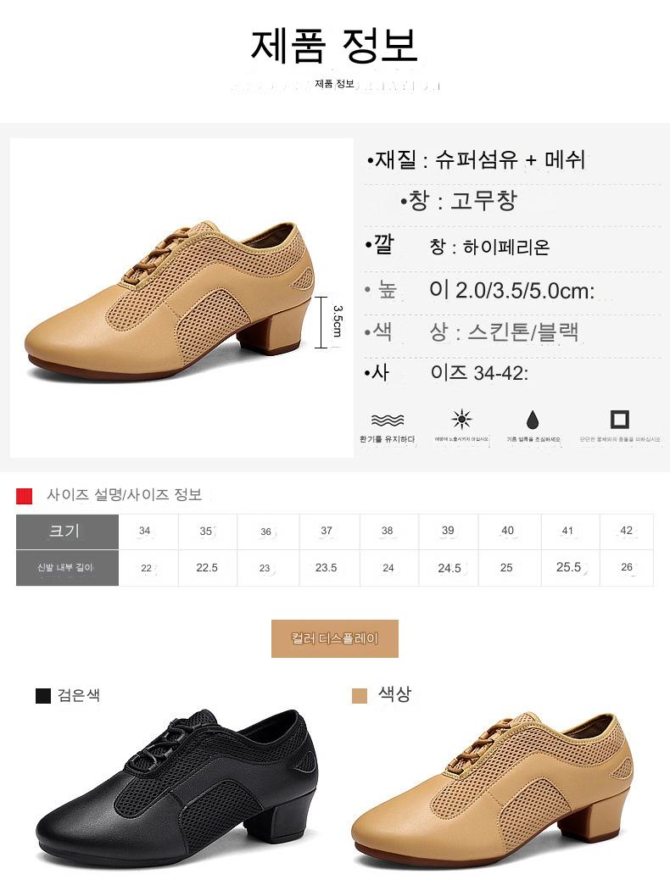Image resolution: width=670 pixels, height=891 pixels.
Task: Click the 제품 정보 main heading
Action: tap(335, 45)
